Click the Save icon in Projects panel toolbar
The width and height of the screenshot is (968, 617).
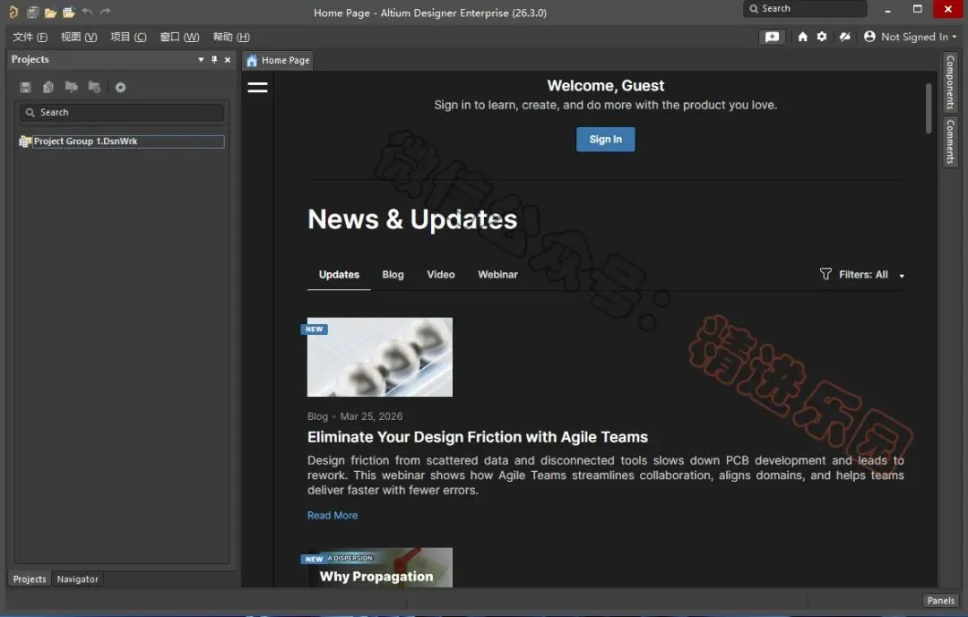pos(25,88)
